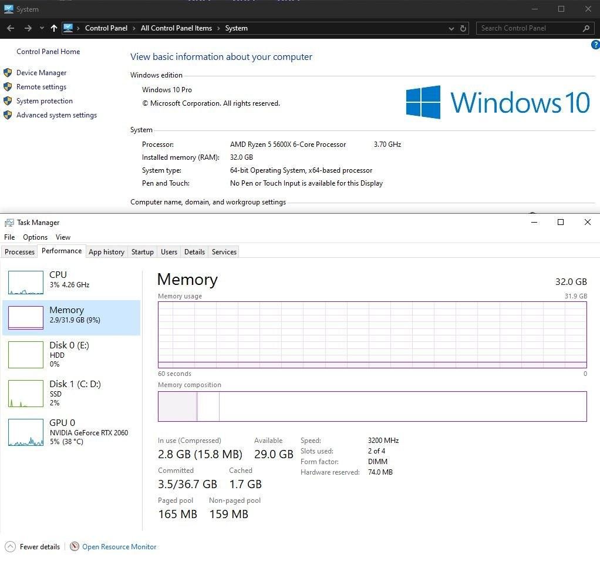Go back in the System window

pyautogui.click(x=11, y=28)
